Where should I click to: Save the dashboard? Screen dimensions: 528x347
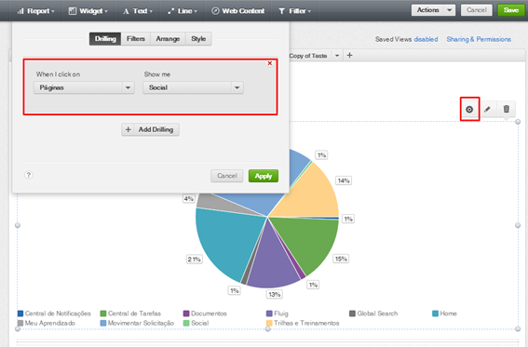pos(511,10)
